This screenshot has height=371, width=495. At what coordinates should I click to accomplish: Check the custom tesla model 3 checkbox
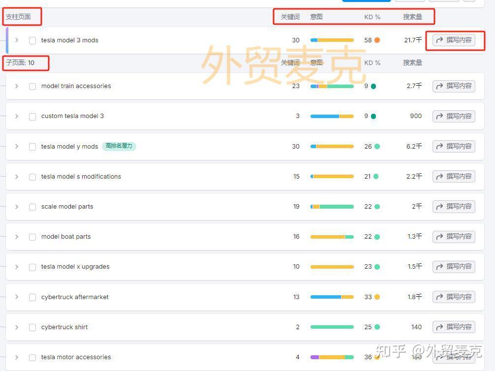pos(32,117)
